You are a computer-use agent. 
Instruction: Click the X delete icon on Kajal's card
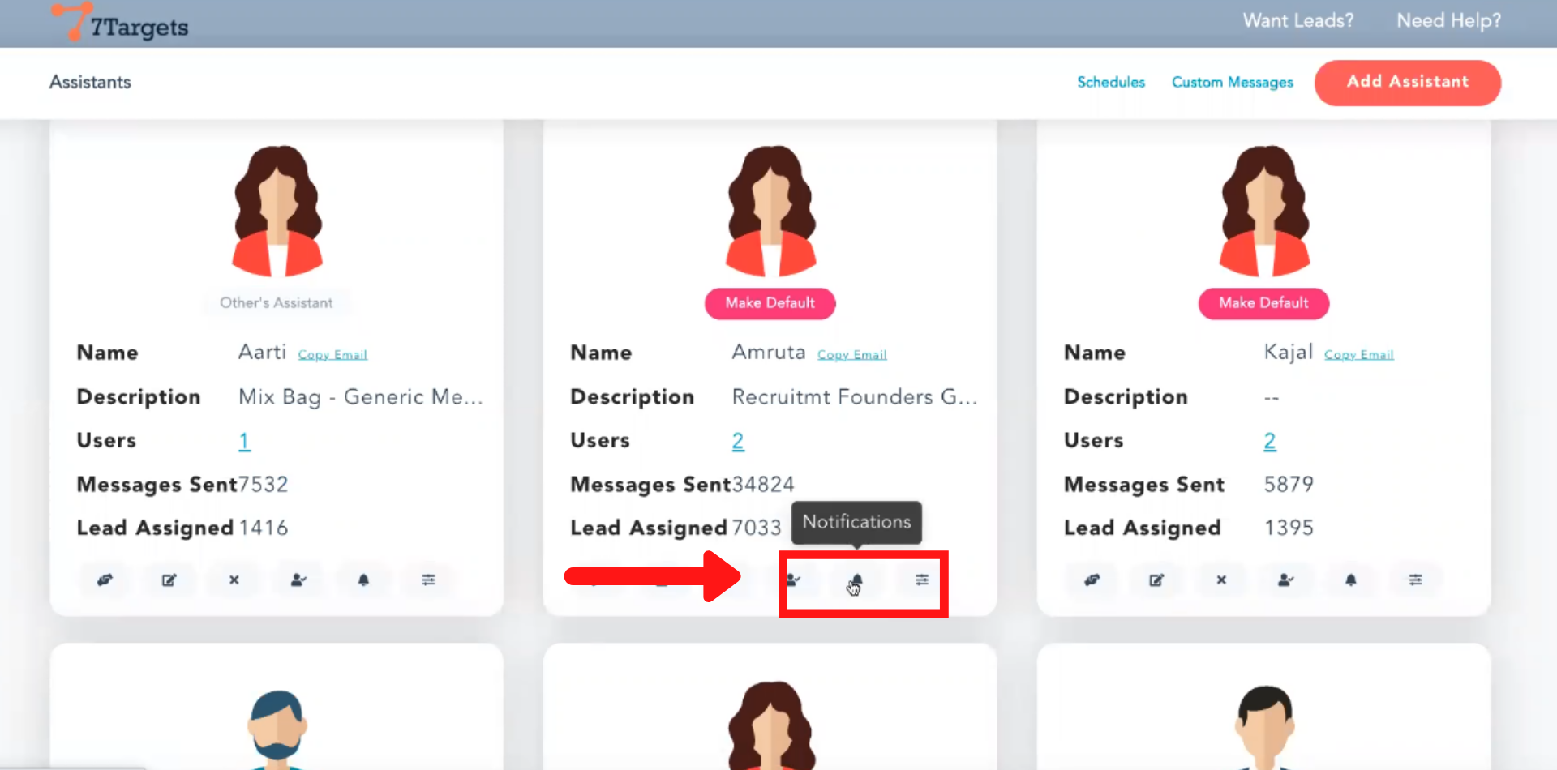coord(1221,580)
